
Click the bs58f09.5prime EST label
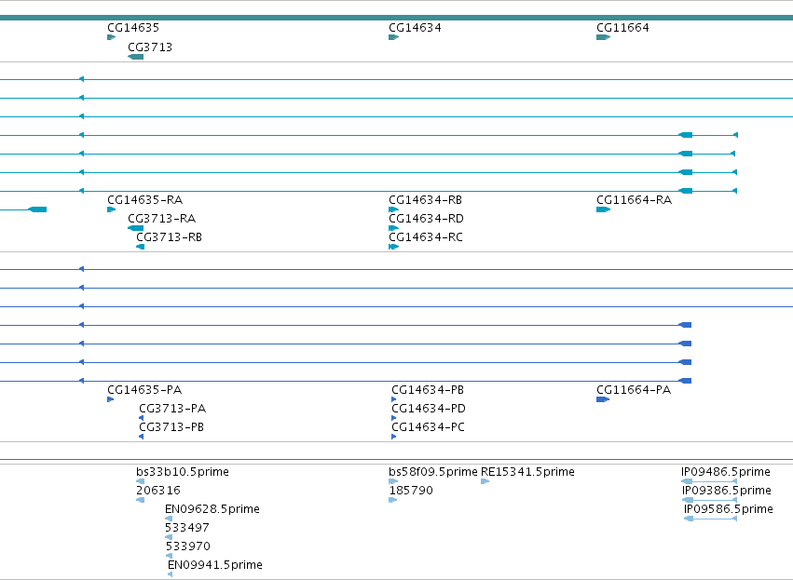[433, 472]
